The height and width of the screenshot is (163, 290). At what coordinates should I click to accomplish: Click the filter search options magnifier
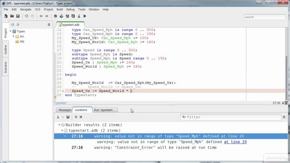point(184,117)
